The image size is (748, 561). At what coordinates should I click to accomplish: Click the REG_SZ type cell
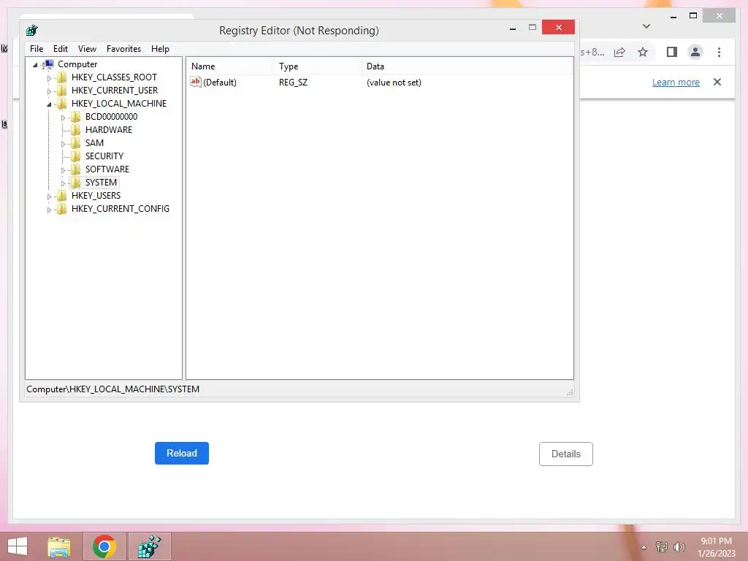click(294, 82)
